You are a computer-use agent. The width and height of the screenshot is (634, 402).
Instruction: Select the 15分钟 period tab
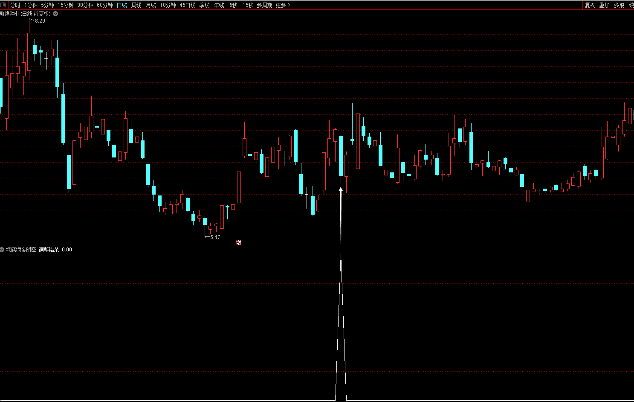click(66, 5)
